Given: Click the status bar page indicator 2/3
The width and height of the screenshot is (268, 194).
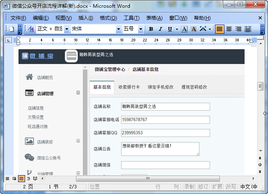Looking at the screenshot, I should [x=73, y=187].
